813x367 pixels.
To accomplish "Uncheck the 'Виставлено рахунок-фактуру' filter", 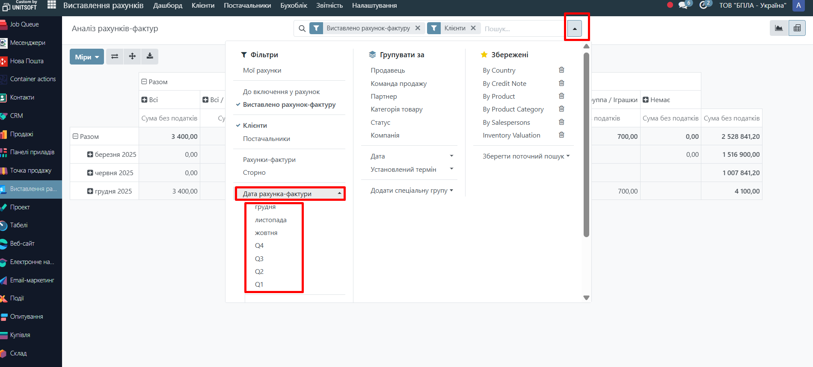I will tap(289, 105).
